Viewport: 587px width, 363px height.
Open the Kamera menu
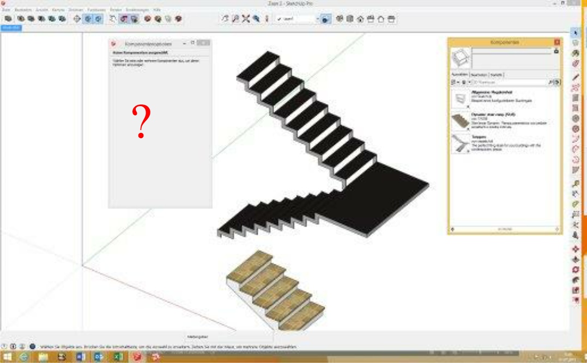coord(58,10)
